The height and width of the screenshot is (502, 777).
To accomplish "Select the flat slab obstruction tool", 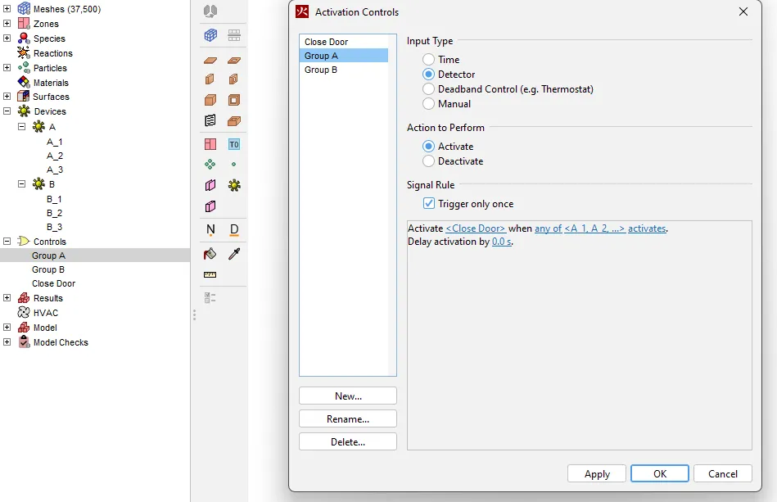I will pos(210,61).
